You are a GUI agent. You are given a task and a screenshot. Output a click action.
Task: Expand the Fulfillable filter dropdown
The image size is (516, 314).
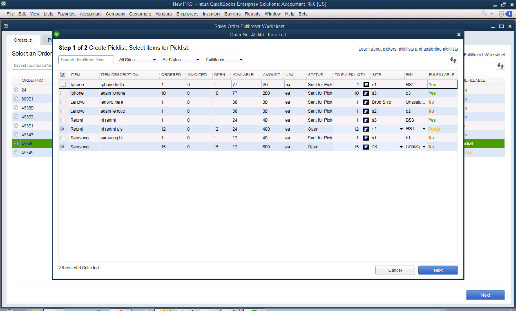(x=224, y=60)
